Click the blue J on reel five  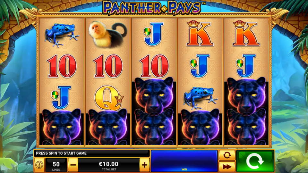coord(246,66)
